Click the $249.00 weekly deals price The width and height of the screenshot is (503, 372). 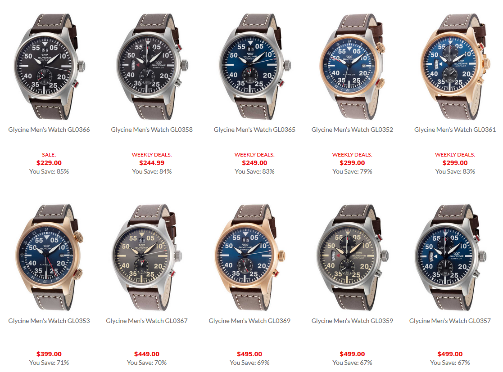(254, 163)
